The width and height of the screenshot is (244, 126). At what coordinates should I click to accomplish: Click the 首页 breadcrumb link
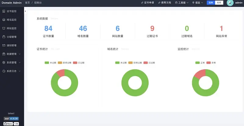tap(27, 3)
